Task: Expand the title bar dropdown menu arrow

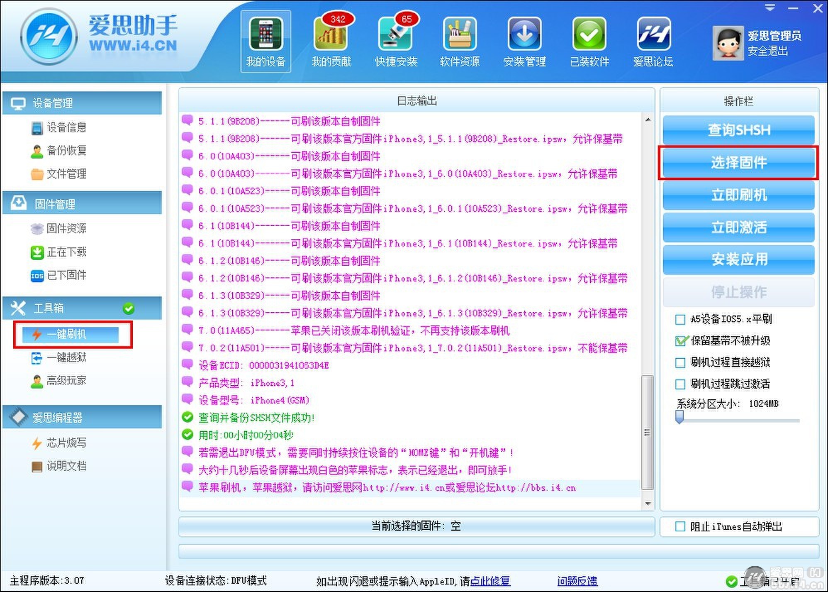Action: pos(770,8)
